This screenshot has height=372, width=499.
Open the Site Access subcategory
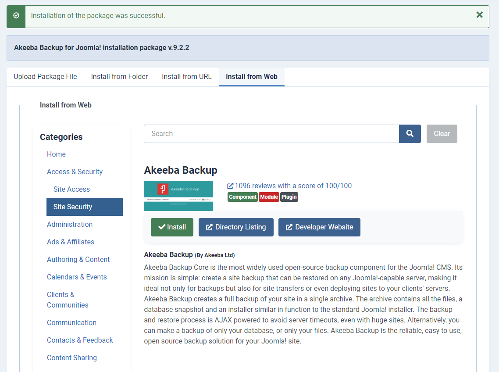click(x=71, y=189)
